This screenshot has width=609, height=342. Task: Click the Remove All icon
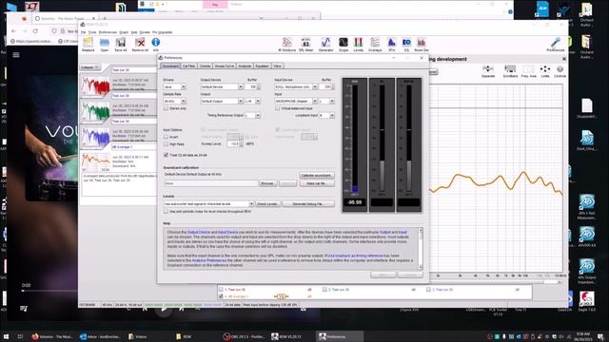pyautogui.click(x=140, y=45)
